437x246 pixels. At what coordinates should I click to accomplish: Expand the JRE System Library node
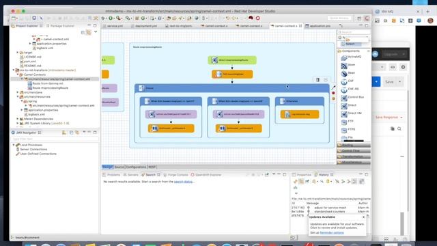18,123
